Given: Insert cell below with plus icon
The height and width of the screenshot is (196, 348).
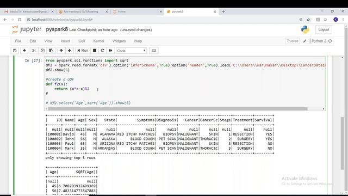Looking at the screenshot, I should 24,51.
